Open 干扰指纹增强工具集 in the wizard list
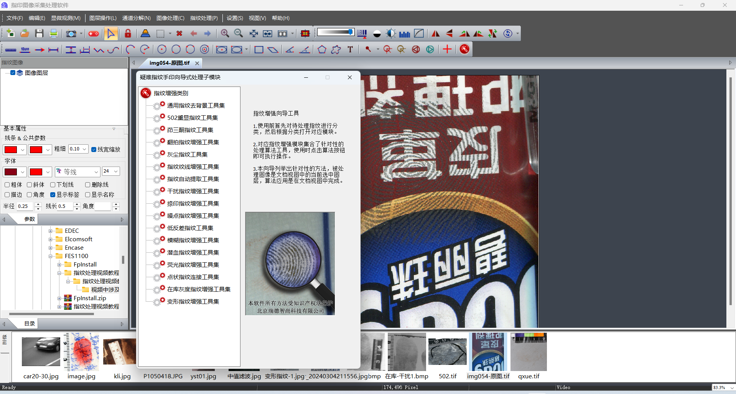 click(193, 191)
